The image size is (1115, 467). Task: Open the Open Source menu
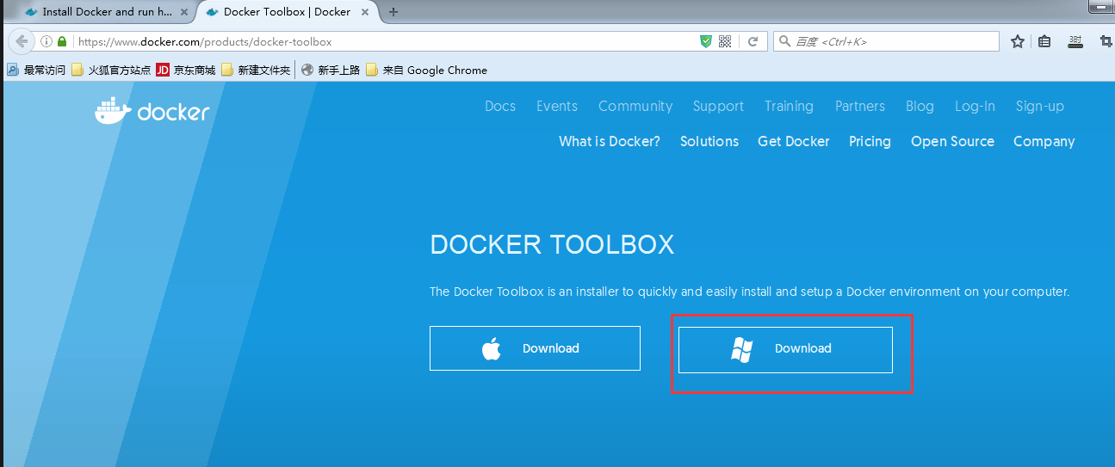[x=952, y=142]
